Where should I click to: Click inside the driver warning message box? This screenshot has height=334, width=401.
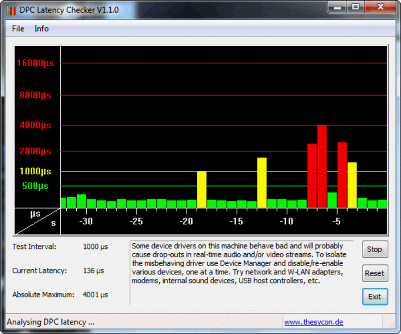pos(241,273)
